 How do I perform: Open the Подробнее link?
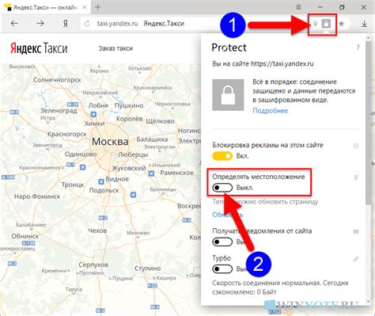pyautogui.click(x=270, y=111)
